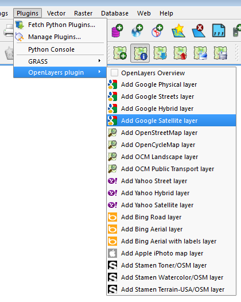Add OCM Public Transport layer
The width and height of the screenshot is (241, 302).
pyautogui.click(x=172, y=169)
